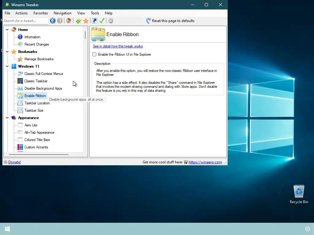Click Reset this page to defaults
This screenshot has width=314, height=235.
[x=170, y=21]
